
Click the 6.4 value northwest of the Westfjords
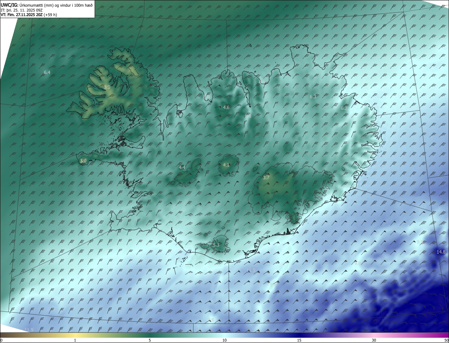47,72
